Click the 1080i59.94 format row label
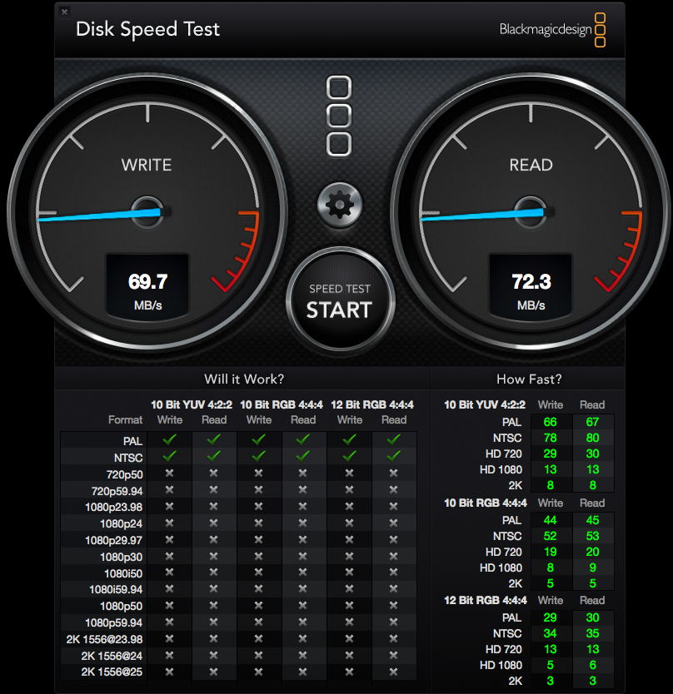This screenshot has width=673, height=694. (116, 589)
